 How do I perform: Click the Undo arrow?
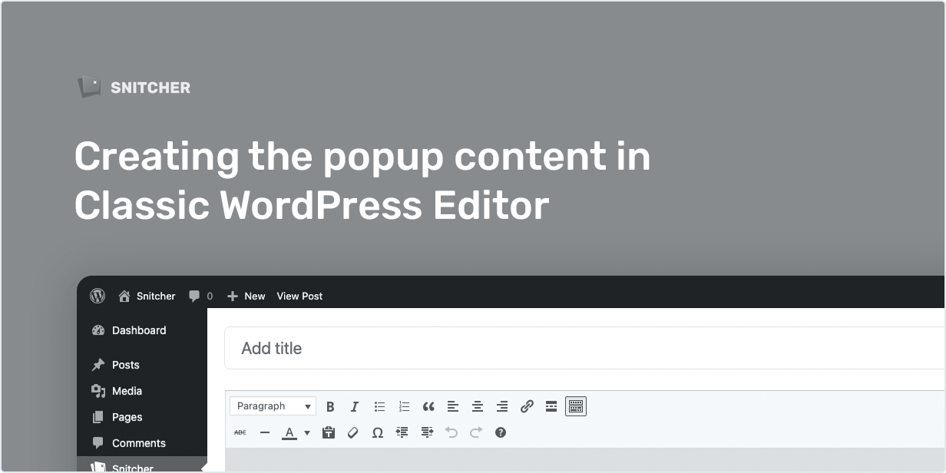[451, 432]
